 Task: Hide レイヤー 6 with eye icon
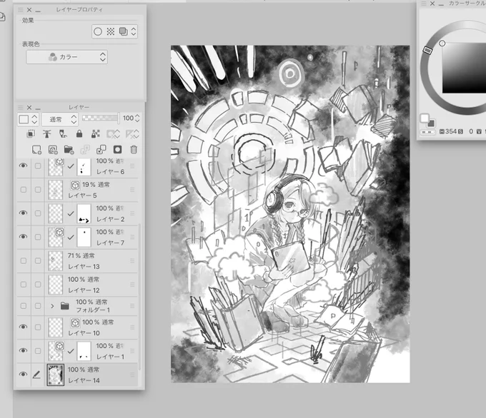[x=24, y=165]
